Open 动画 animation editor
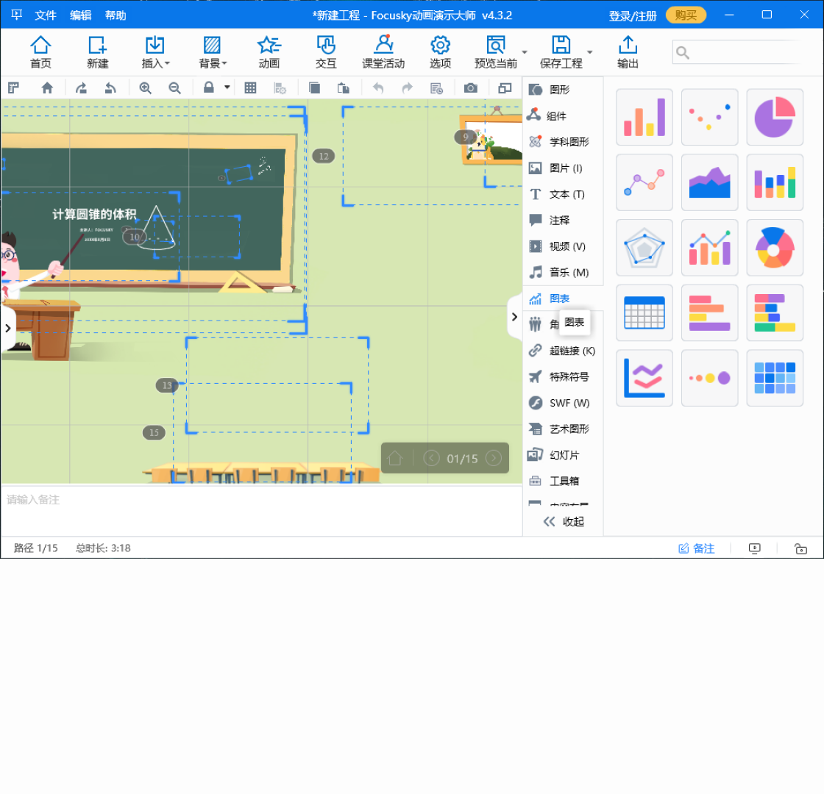The image size is (824, 794). click(269, 52)
